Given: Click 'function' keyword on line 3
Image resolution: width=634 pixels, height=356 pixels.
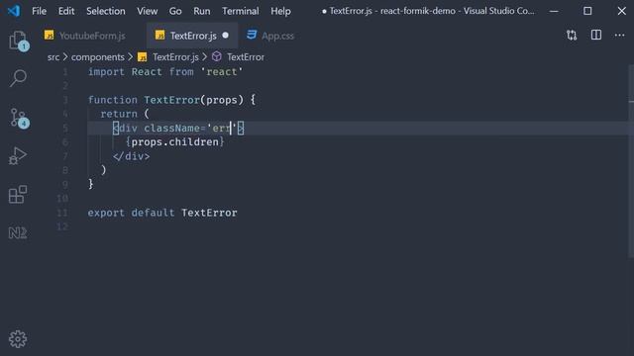Looking at the screenshot, I should pyautogui.click(x=113, y=100).
